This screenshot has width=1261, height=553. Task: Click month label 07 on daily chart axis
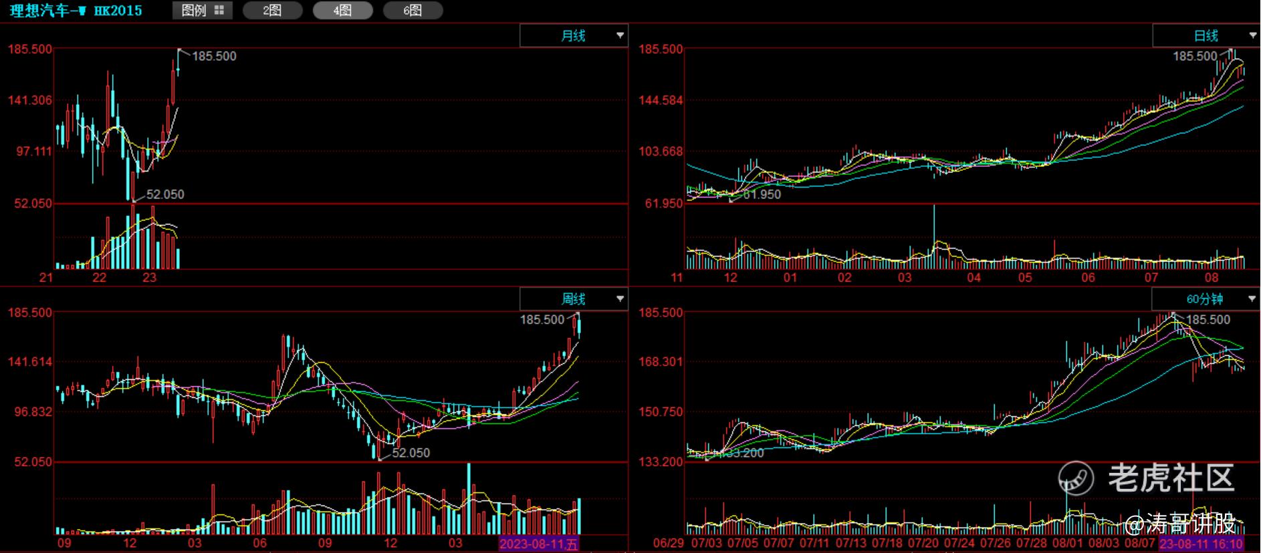[x=1151, y=277]
